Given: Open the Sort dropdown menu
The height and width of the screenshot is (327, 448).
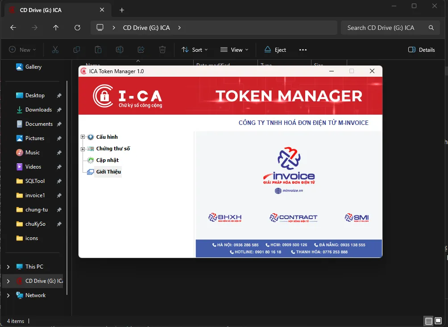Looking at the screenshot, I should (195, 50).
